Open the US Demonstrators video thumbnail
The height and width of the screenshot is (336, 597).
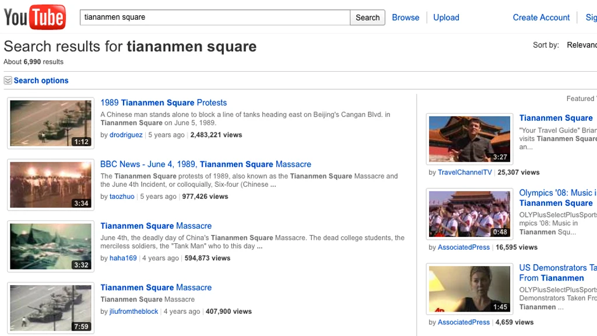[469, 289]
